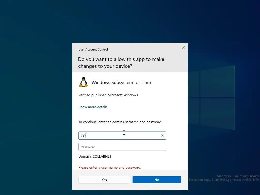
Task: Close the User Account Control dialog
Action: (184, 47)
